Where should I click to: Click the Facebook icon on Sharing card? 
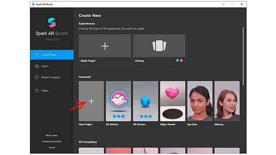point(178,61)
